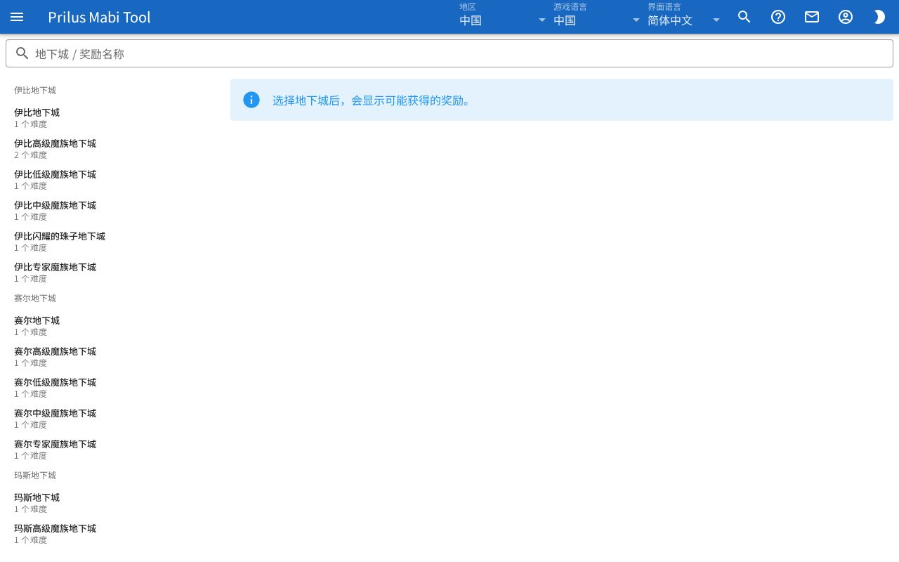Expand the 界面语言 dropdown
This screenshot has height=562, width=899.
pyautogui.click(x=685, y=17)
